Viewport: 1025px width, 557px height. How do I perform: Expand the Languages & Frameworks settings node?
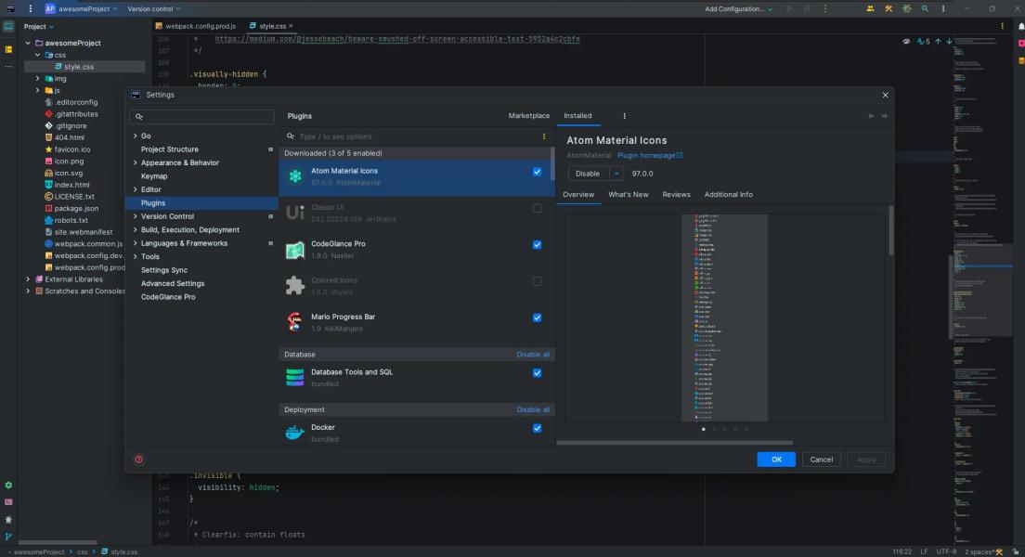point(136,243)
